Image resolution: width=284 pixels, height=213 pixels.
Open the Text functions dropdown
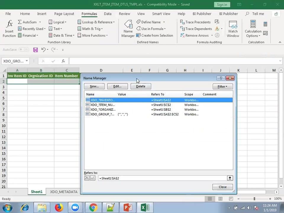click(55, 29)
